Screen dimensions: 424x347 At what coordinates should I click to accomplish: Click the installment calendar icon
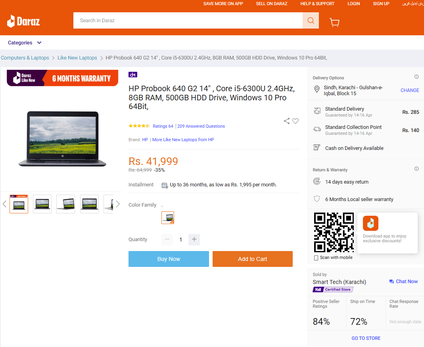click(165, 185)
